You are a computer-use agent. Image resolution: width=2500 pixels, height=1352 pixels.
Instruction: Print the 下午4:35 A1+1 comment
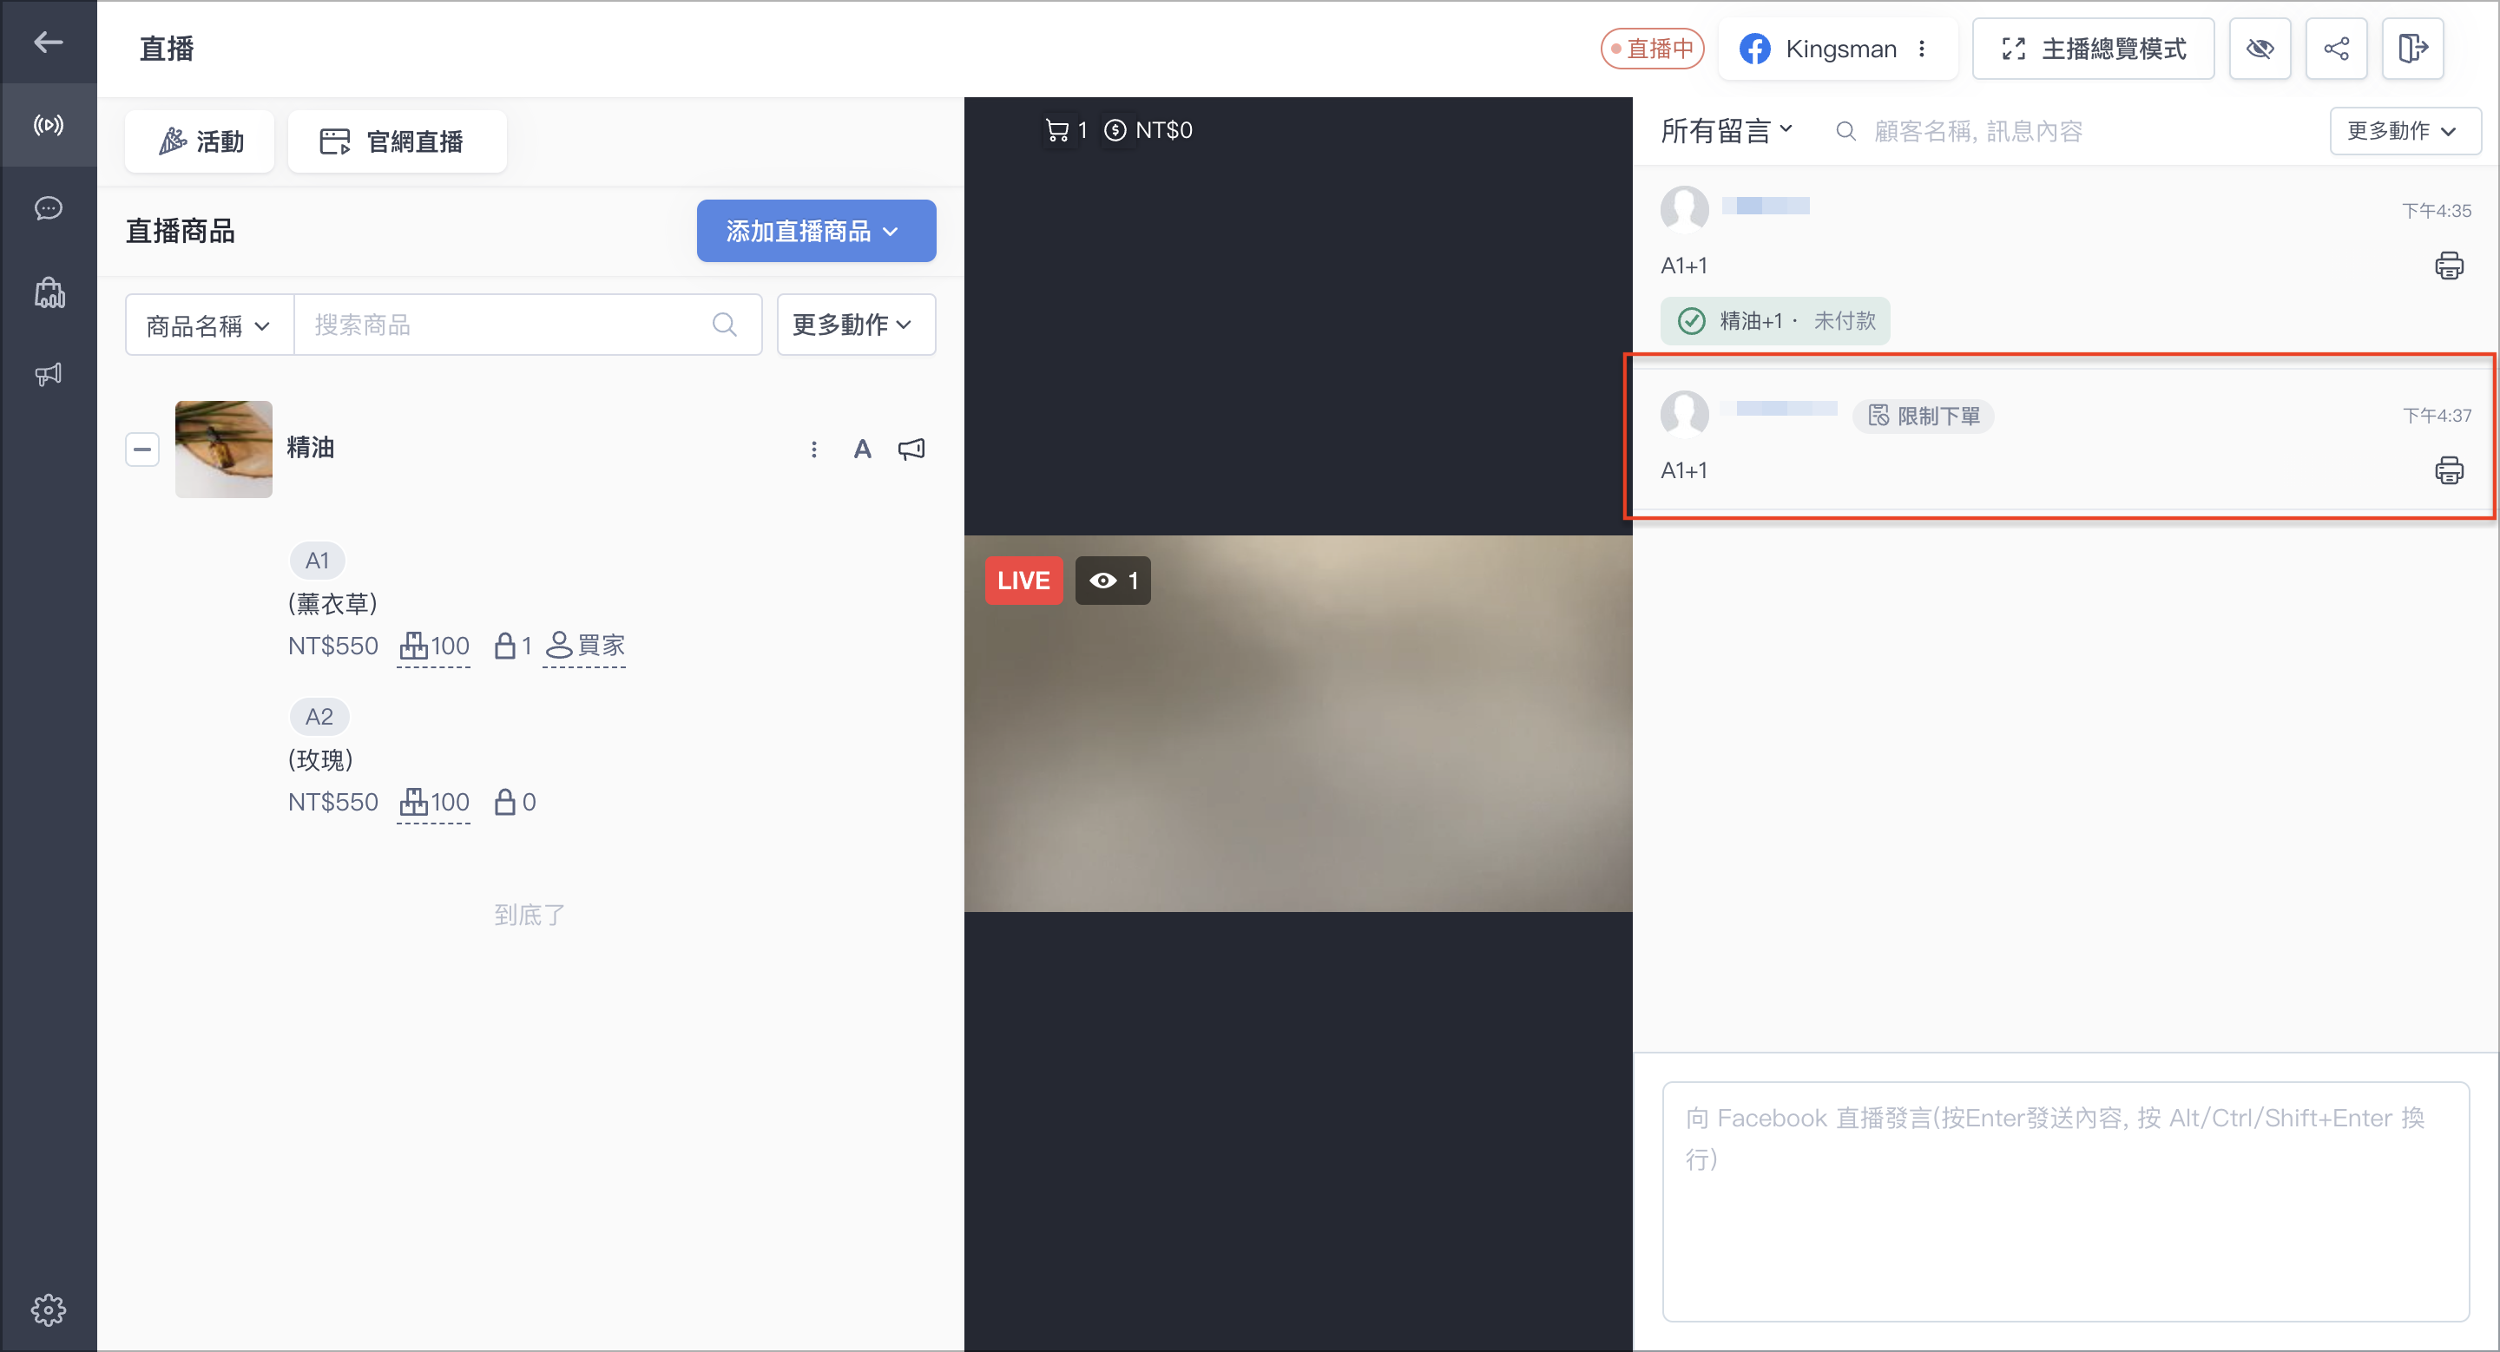[2449, 266]
